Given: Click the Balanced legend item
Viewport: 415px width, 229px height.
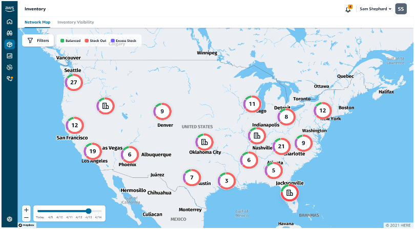Looking at the screenshot, I should 70,41.
